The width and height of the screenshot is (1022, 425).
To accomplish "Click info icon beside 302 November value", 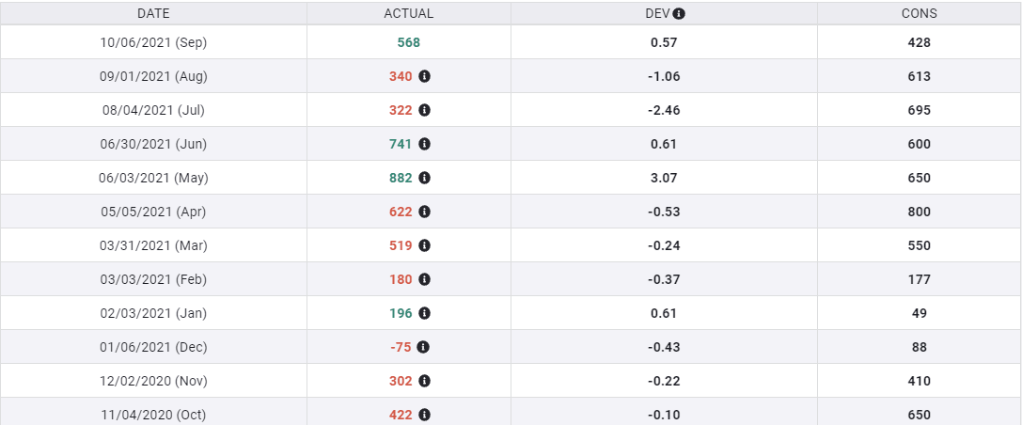I will tap(424, 381).
